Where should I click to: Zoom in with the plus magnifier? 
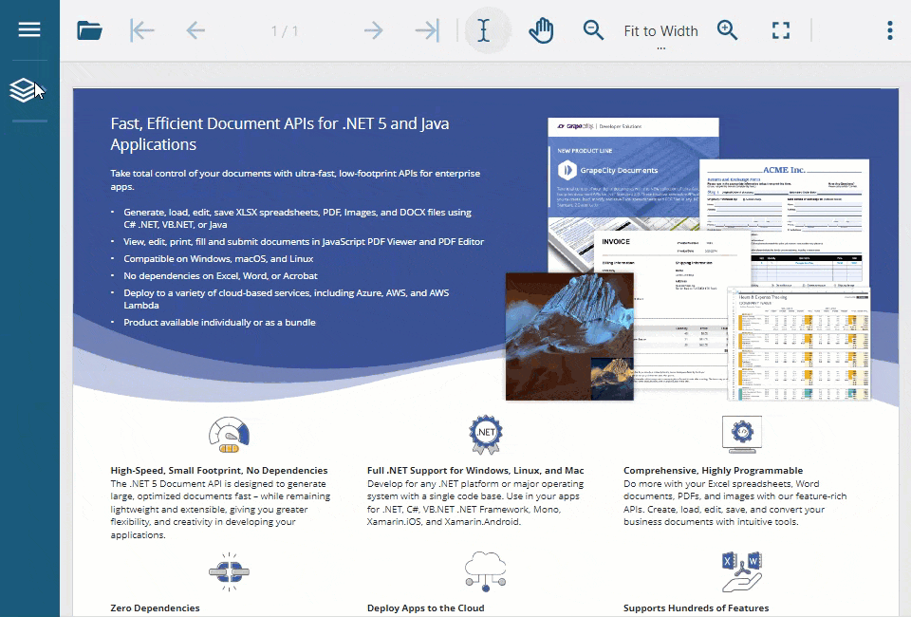727,30
